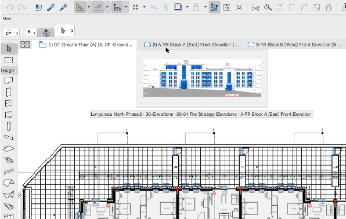Click the Trim scissors icon
Screen dimensions: 346x219
pos(255,8)
